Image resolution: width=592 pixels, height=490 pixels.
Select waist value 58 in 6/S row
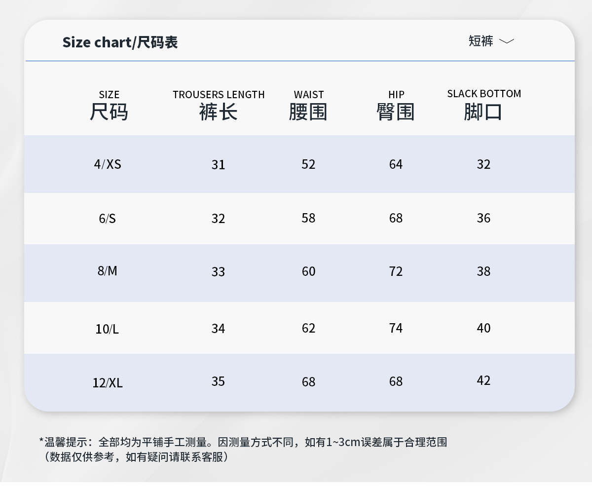pos(308,218)
